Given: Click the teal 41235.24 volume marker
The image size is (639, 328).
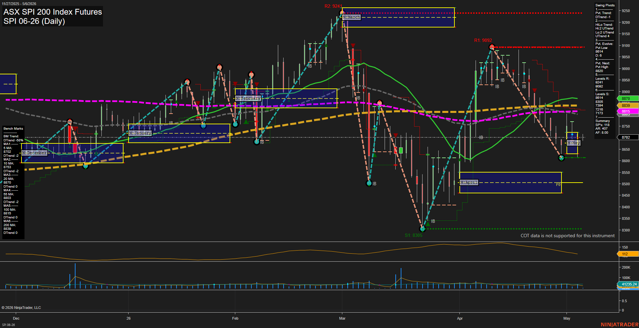Looking at the screenshot, I should 628,284.
